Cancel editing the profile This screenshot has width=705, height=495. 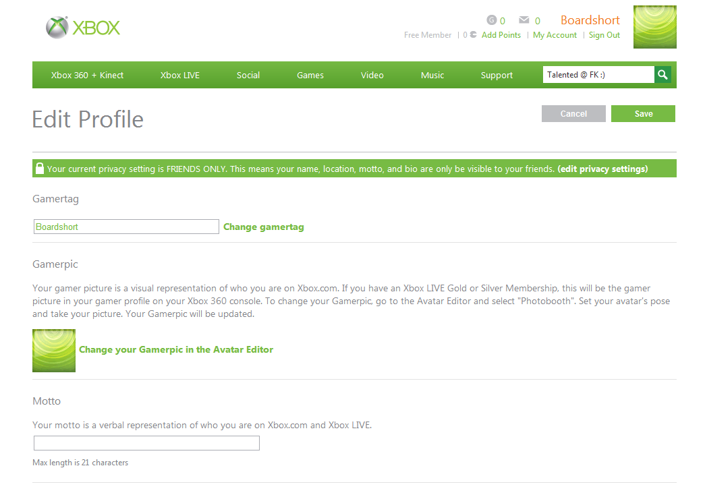point(573,114)
